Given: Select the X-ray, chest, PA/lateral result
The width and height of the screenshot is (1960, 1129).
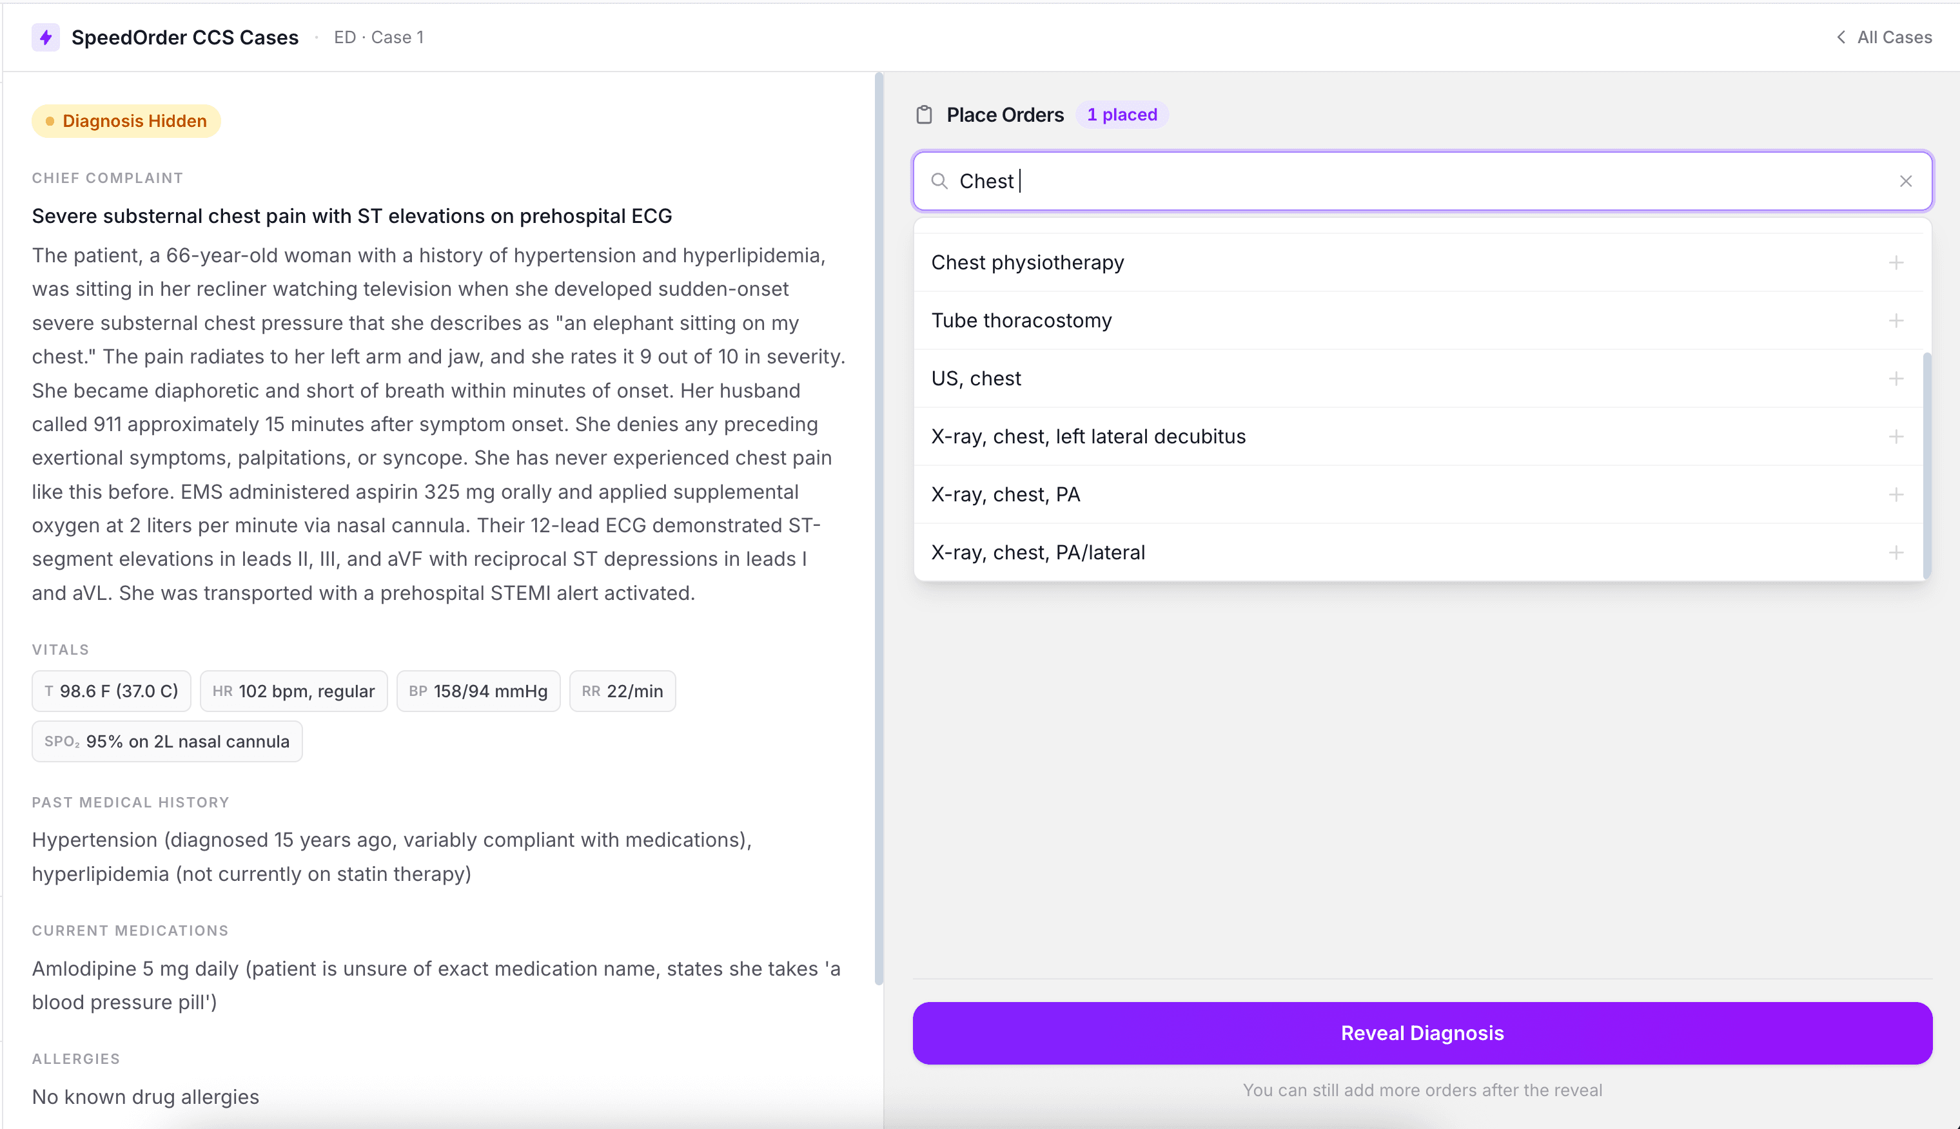Looking at the screenshot, I should click(x=1418, y=553).
